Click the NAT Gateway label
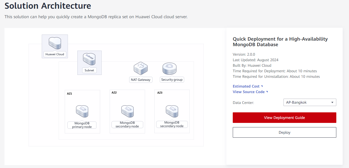Viewport: 349px width, 168px height. pos(141,80)
